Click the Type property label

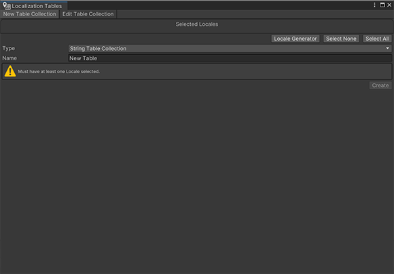click(9, 48)
